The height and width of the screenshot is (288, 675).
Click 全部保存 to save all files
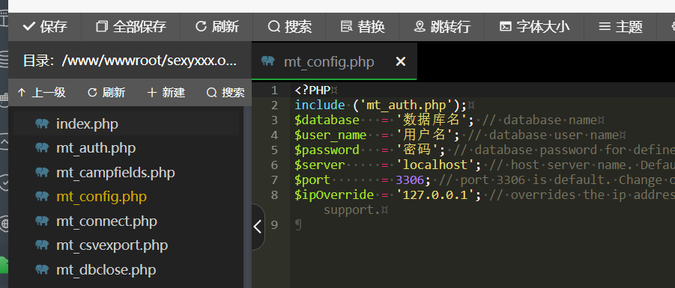pos(131,27)
